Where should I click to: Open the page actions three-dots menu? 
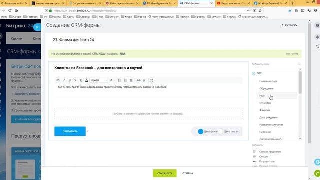[x=249, y=10]
